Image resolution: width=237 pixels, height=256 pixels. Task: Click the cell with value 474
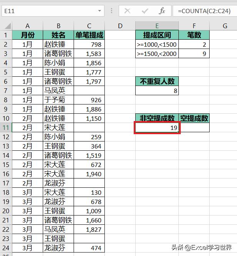click(x=89, y=248)
